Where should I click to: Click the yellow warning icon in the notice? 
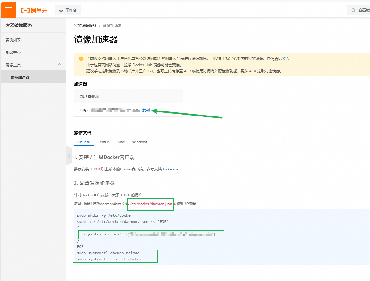point(81,59)
